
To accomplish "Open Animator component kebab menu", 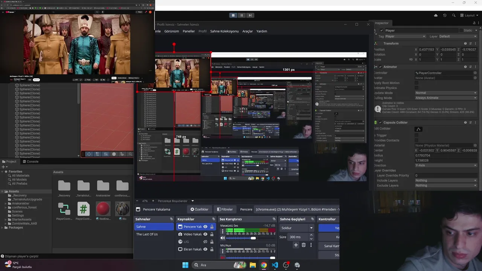I will click(x=476, y=67).
